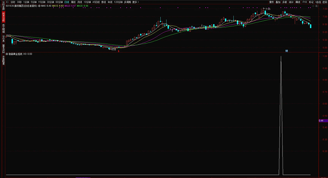Click the 叠加 overlay button

[x=278, y=2]
